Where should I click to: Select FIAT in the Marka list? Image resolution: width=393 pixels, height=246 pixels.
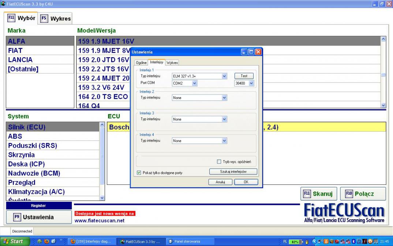coord(40,51)
